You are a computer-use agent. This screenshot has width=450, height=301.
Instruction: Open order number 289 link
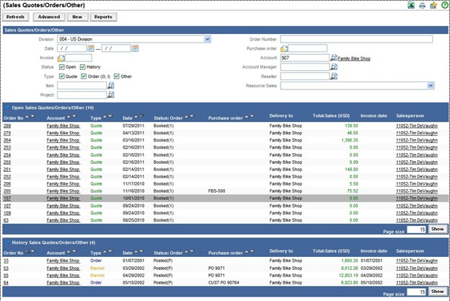[x=7, y=126]
